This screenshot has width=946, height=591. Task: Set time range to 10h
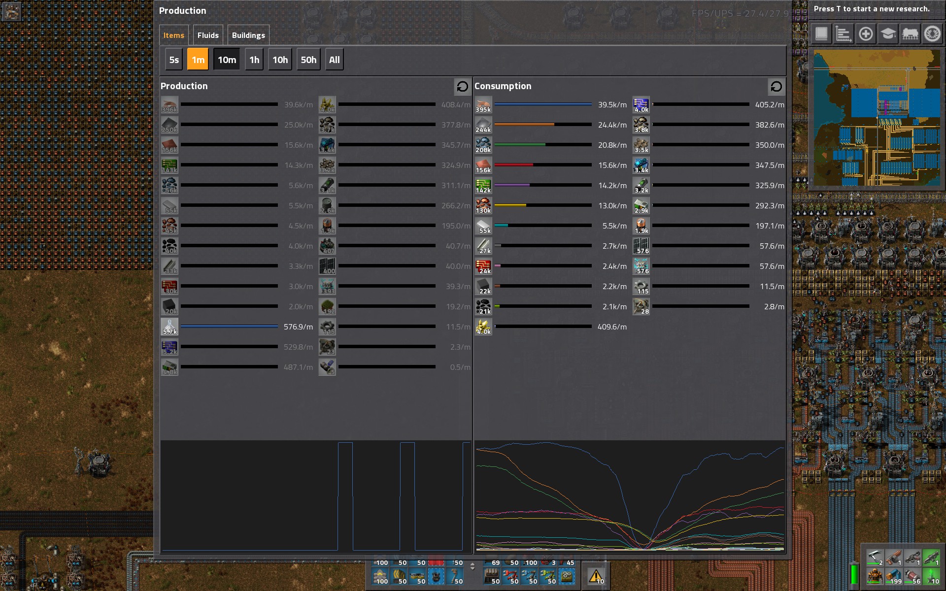(x=280, y=60)
